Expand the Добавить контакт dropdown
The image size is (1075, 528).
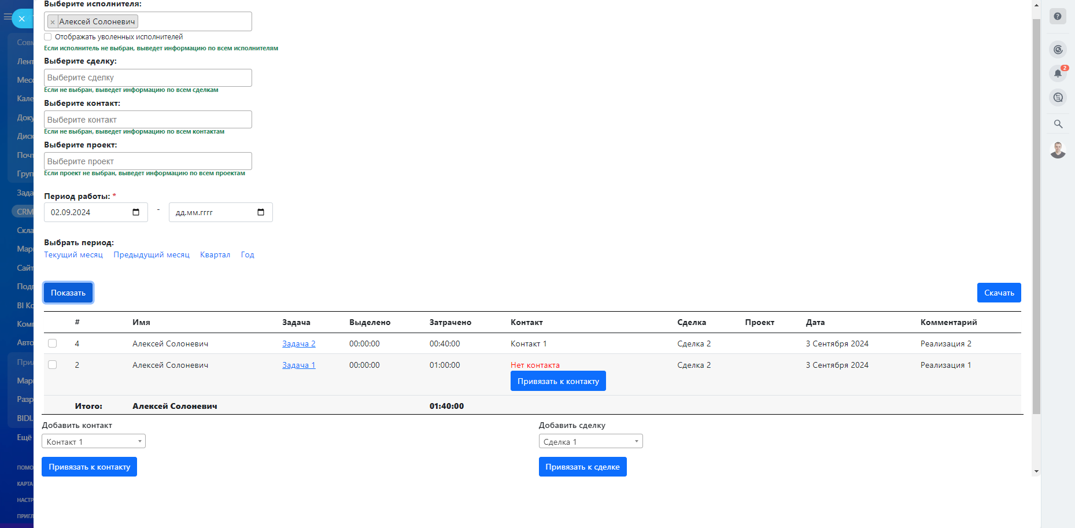pyautogui.click(x=94, y=441)
